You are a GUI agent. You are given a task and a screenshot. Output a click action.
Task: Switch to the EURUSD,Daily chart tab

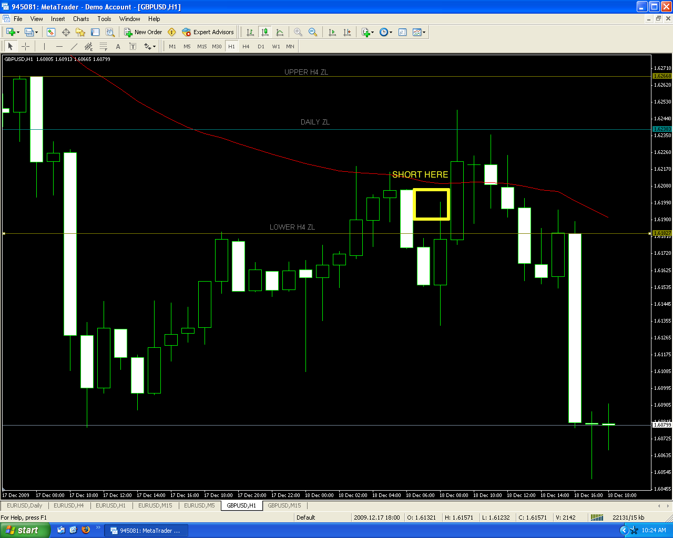(25, 505)
